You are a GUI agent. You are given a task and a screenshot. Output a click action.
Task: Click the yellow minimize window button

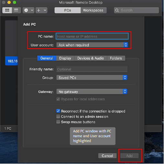pyautogui.click(x=9, y=2)
